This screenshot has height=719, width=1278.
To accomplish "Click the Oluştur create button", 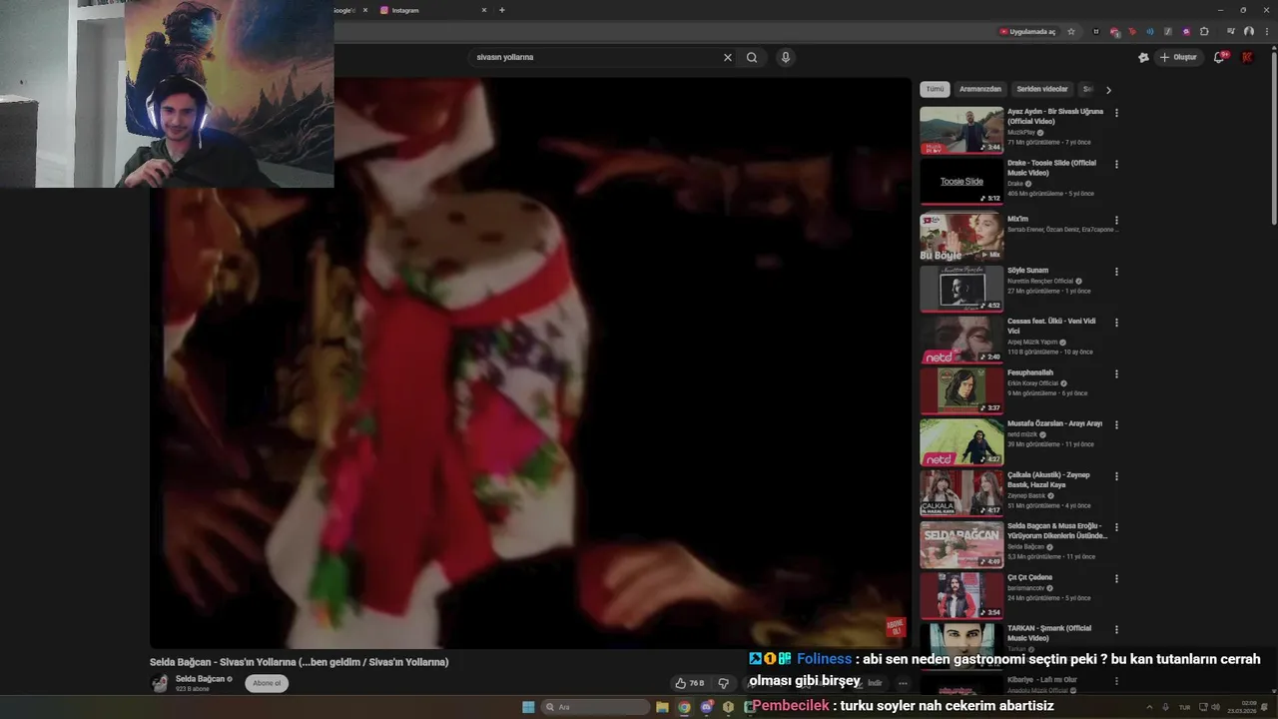I will point(1178,57).
